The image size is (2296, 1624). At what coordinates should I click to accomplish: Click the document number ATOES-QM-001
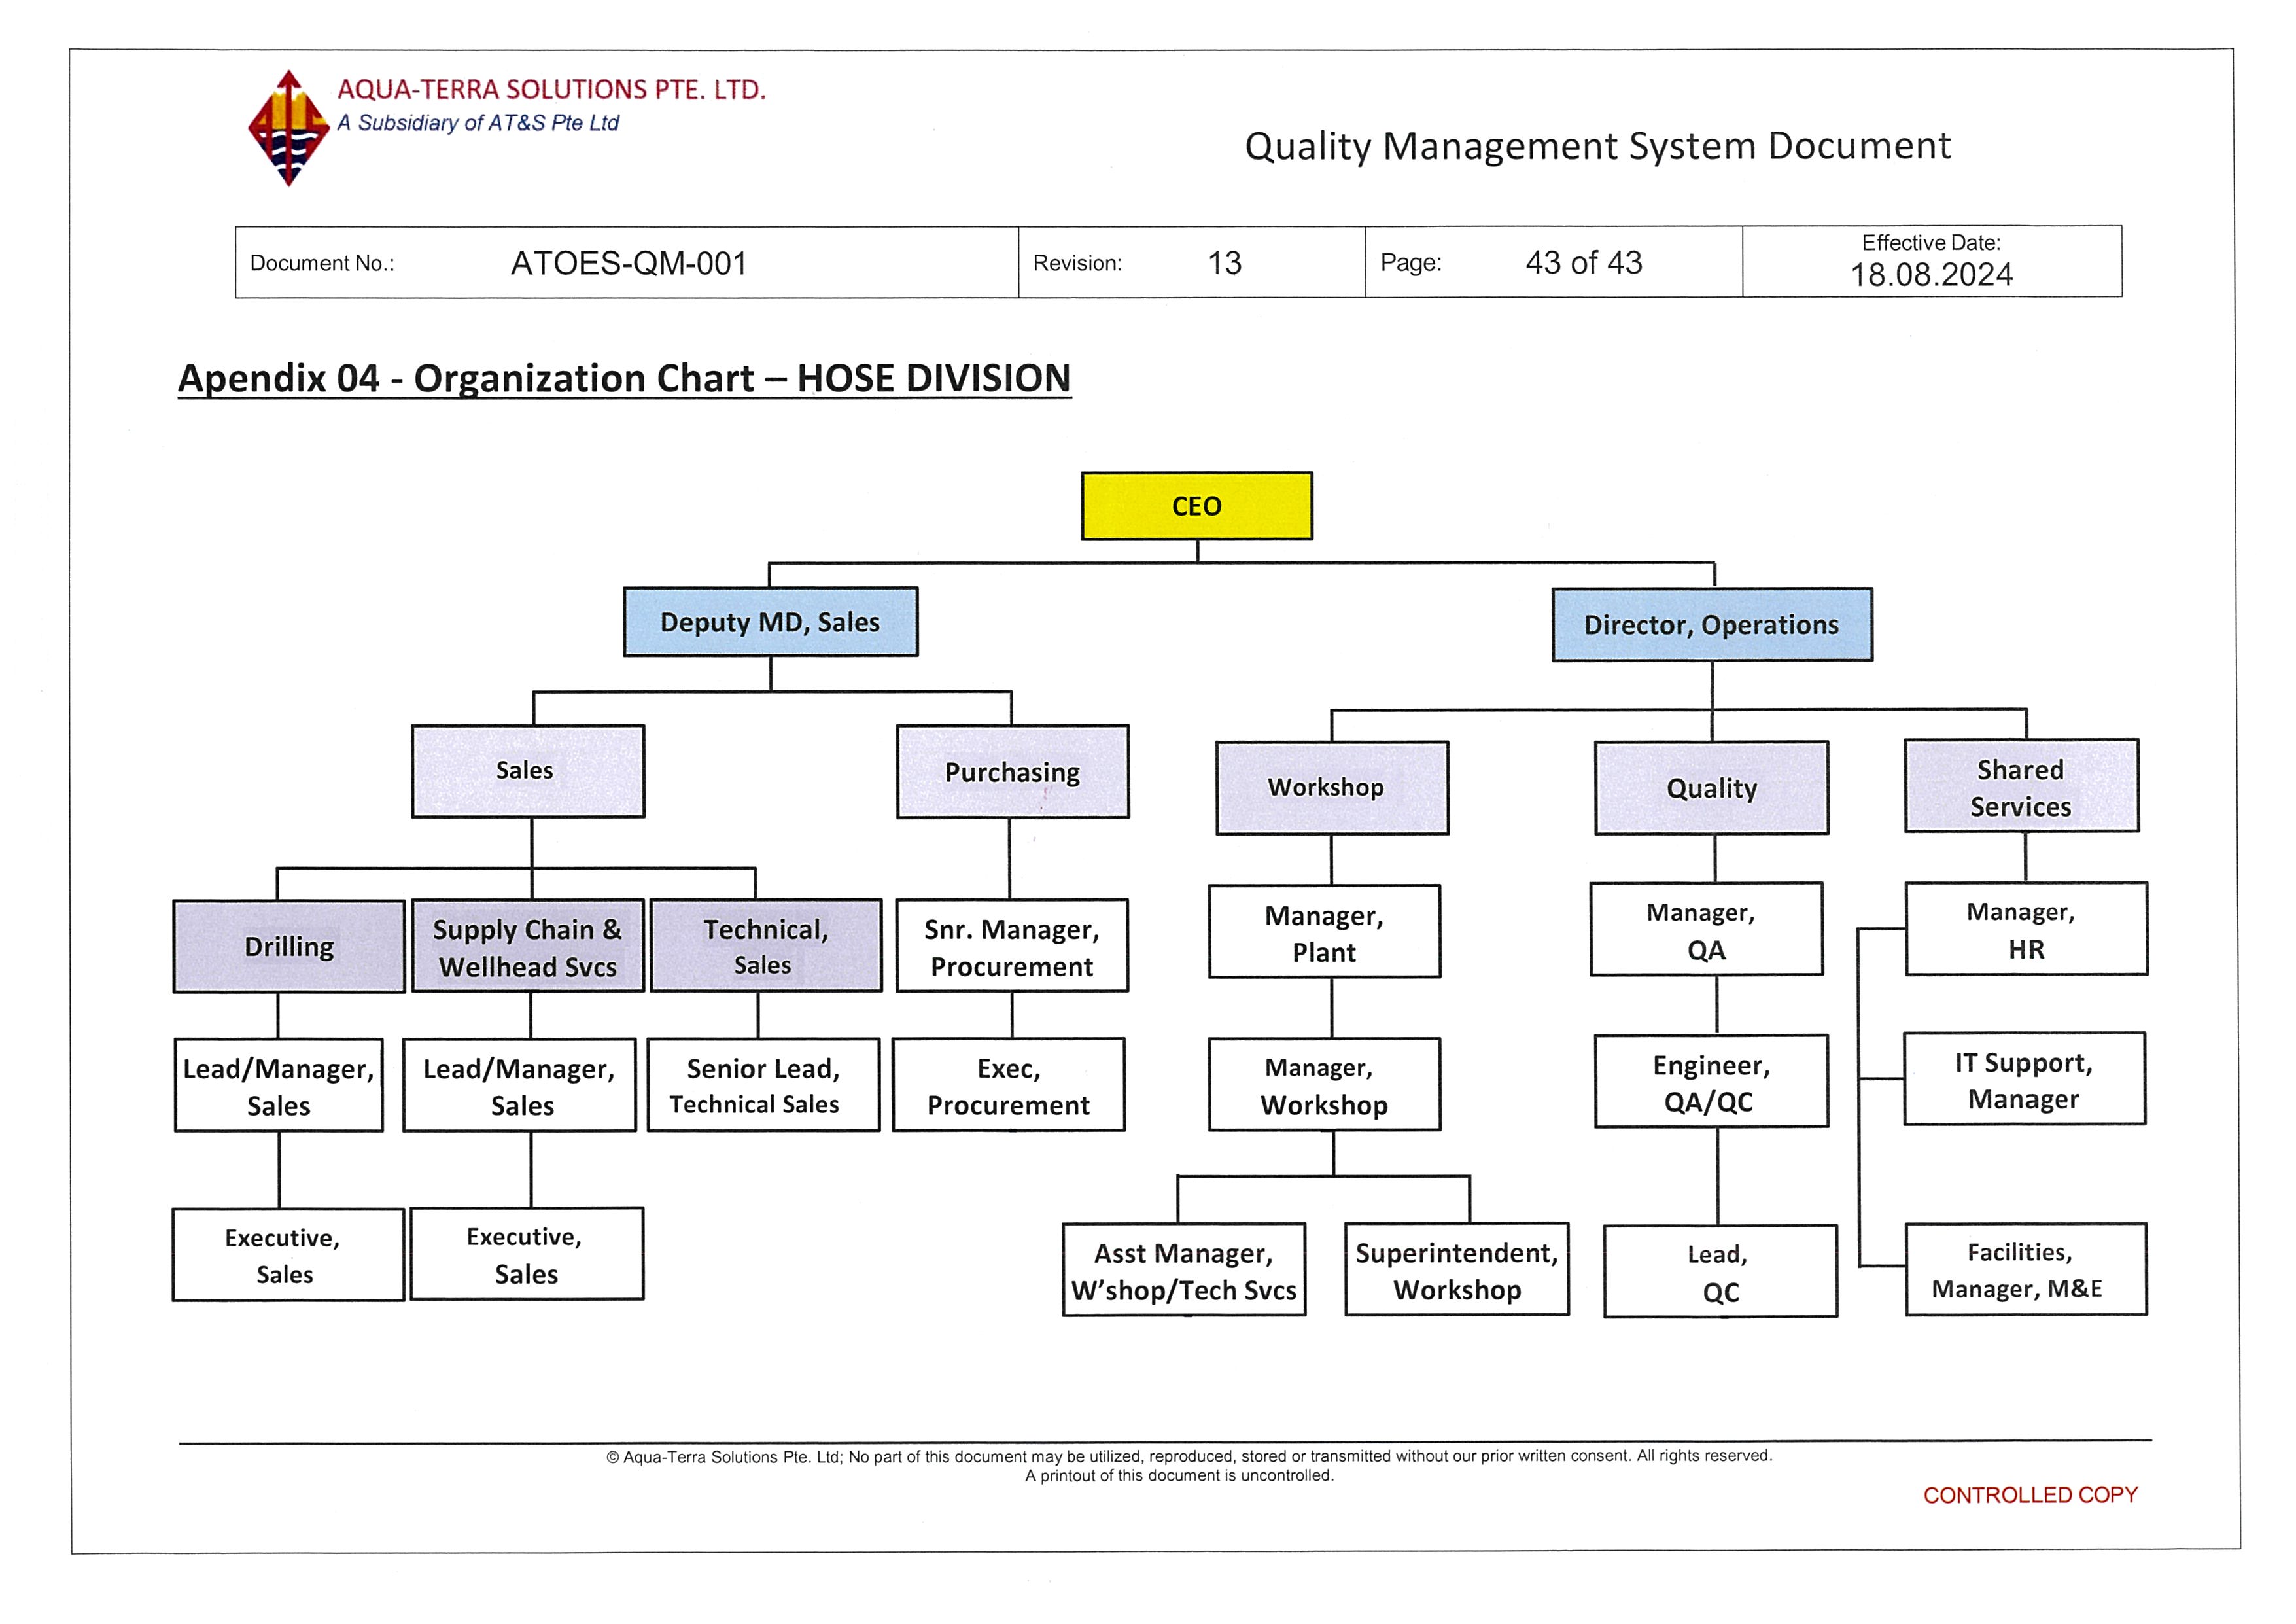click(x=629, y=263)
